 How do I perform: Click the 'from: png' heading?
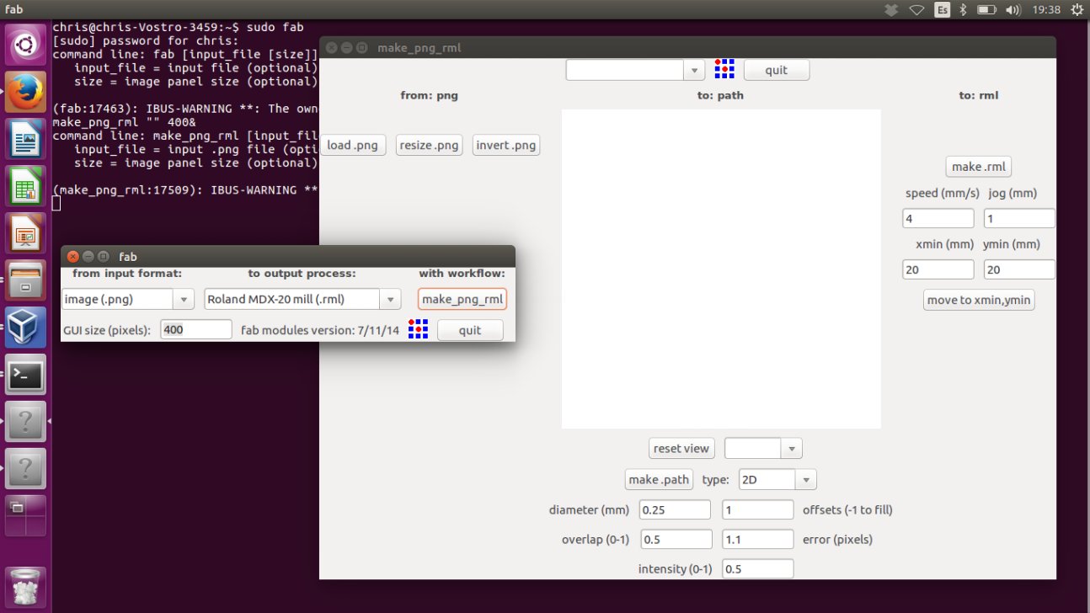coord(430,95)
